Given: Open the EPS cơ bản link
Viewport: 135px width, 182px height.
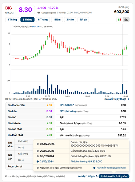Looking at the screenshot, I should click(x=67, y=105).
